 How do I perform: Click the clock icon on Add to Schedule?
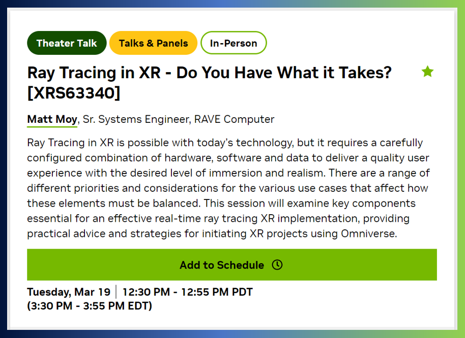(x=277, y=264)
